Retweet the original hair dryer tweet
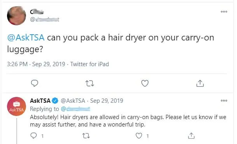 point(90,83)
